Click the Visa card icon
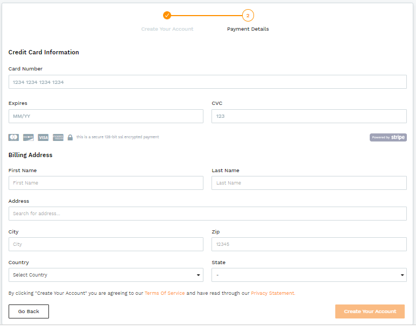 click(43, 137)
